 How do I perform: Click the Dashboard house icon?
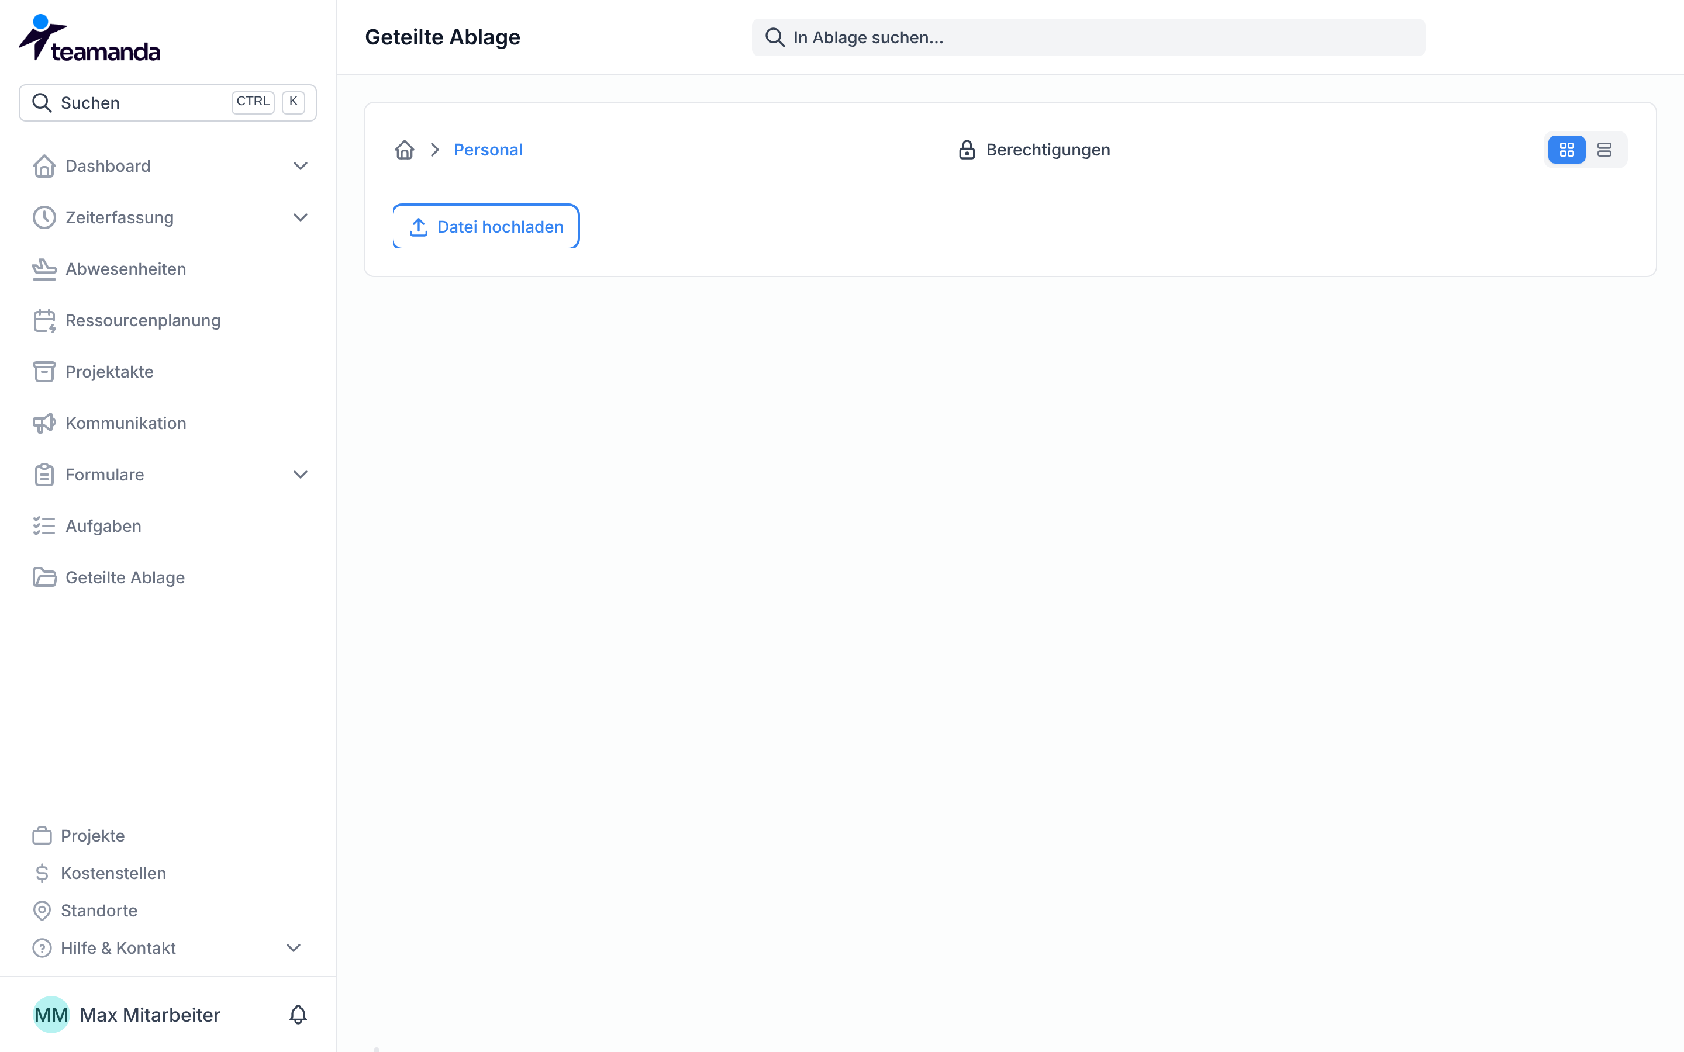point(44,167)
